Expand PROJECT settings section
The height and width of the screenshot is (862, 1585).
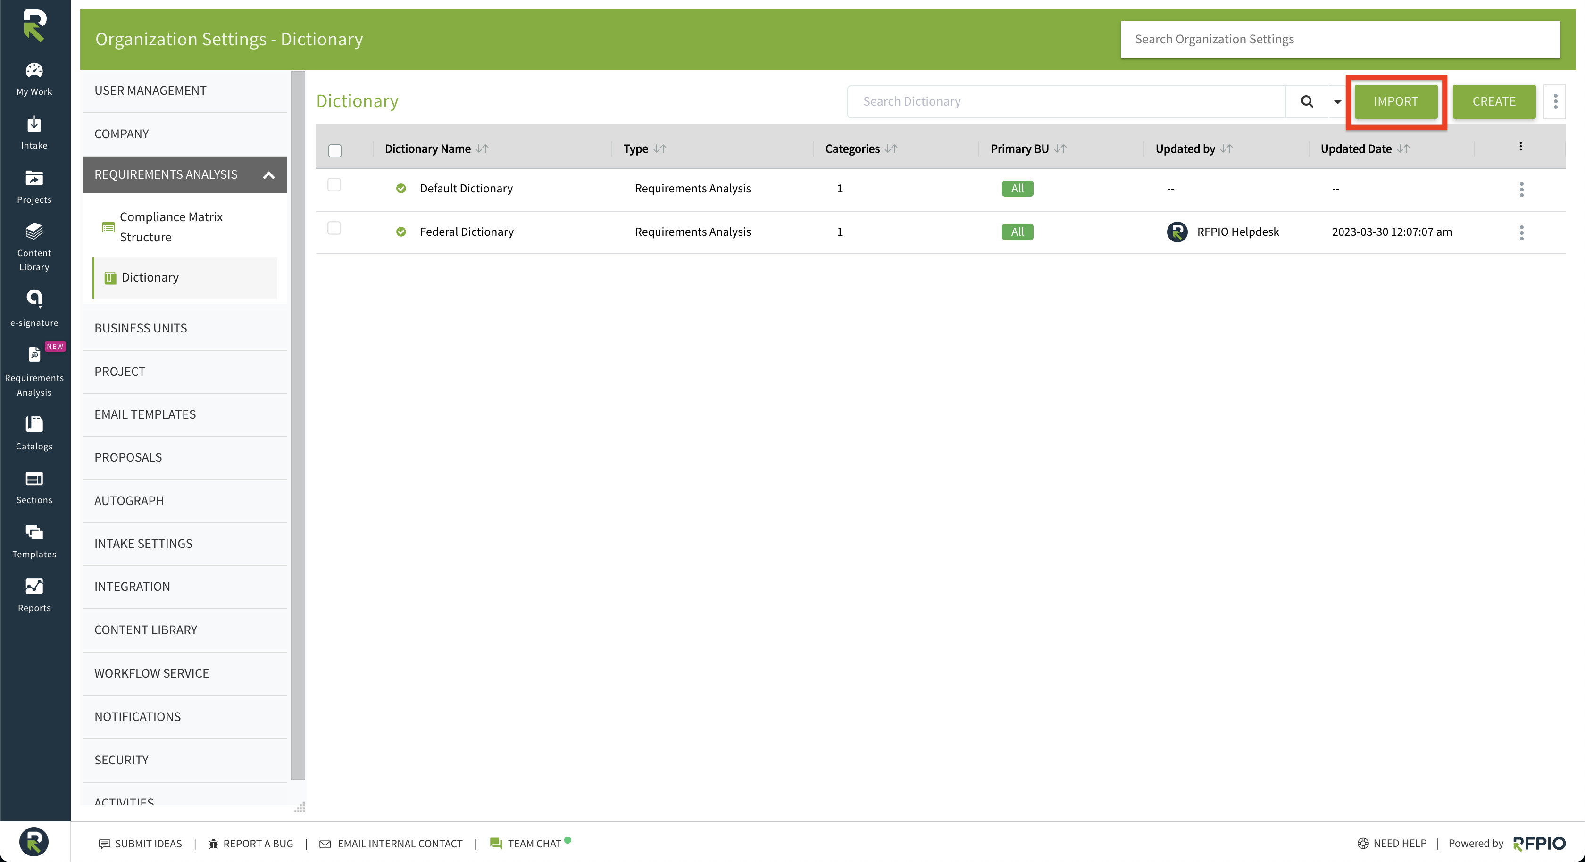point(184,372)
